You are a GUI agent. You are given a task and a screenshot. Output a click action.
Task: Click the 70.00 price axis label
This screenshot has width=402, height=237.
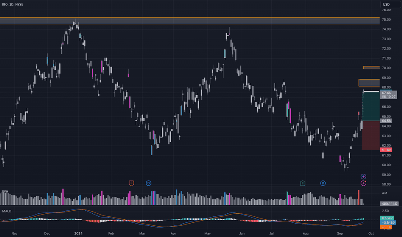pyautogui.click(x=386, y=68)
